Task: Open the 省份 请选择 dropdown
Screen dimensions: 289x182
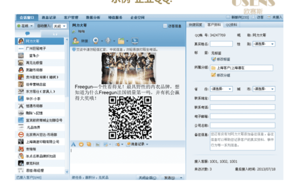Action: pos(222,89)
